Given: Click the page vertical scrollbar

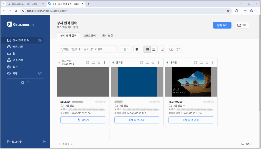Looking at the screenshot, I should click(x=260, y=63).
